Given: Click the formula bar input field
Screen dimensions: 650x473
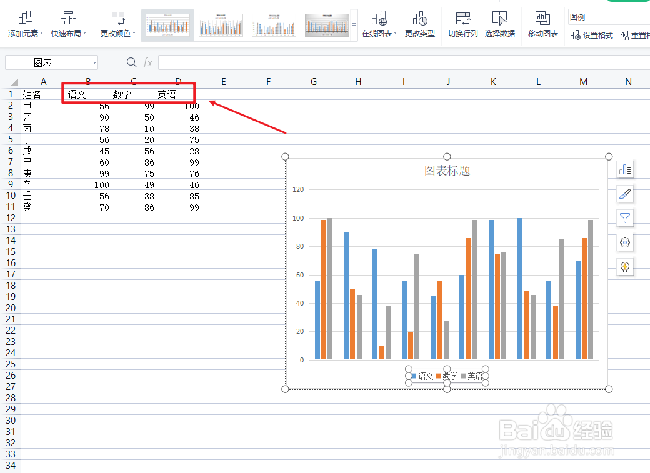Looking at the screenshot, I should coord(404,62).
